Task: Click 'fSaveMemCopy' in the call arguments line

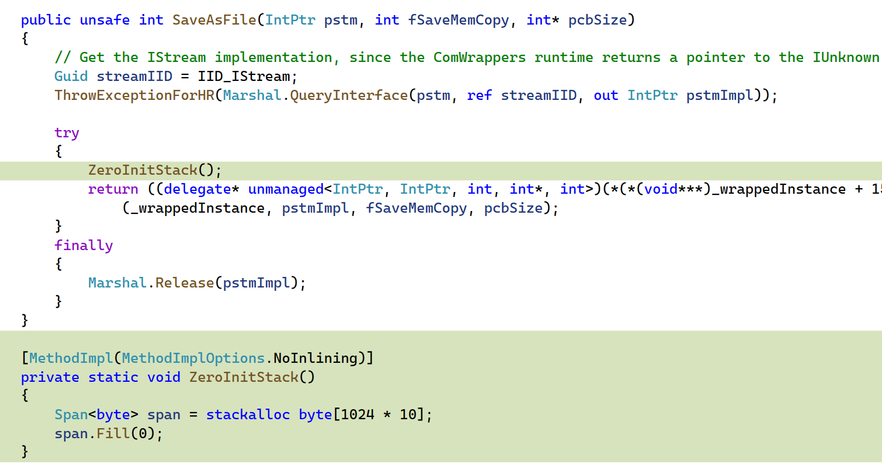Action: click(416, 208)
